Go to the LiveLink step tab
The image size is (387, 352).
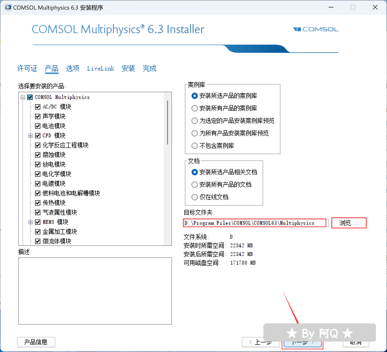pos(100,68)
